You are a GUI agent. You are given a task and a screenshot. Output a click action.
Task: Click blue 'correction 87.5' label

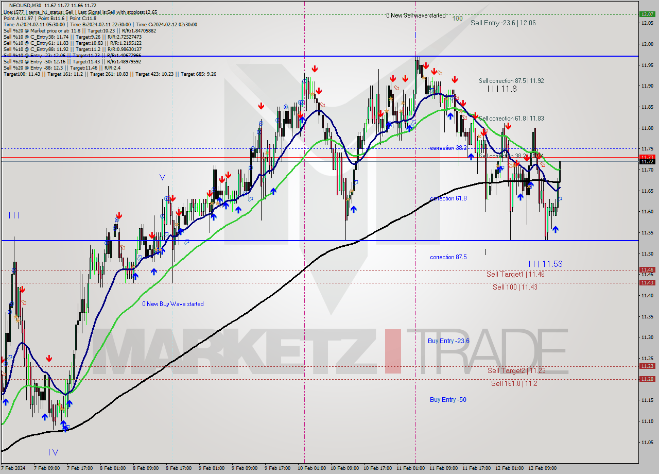click(x=448, y=257)
